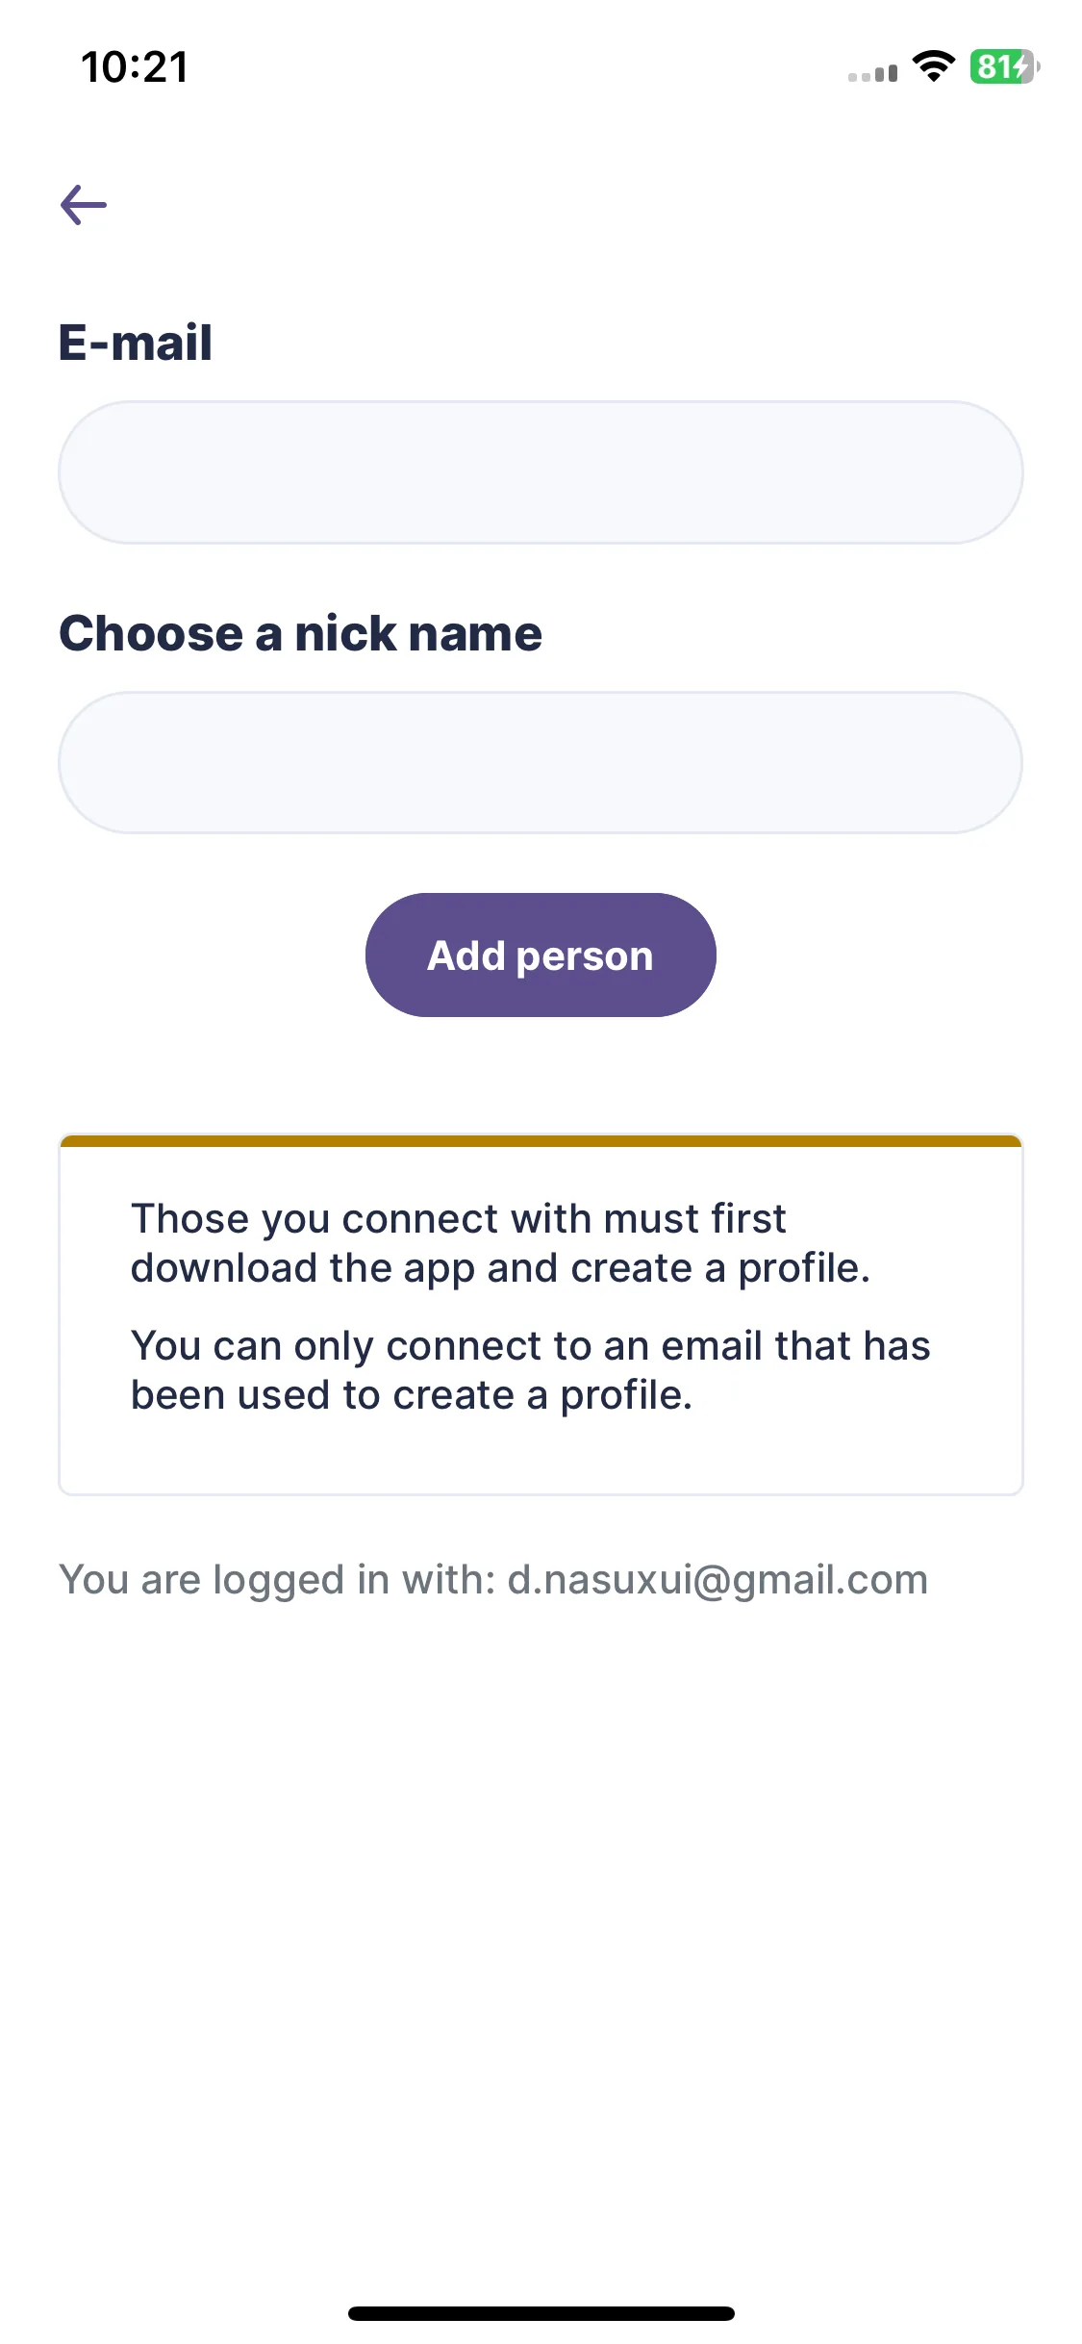The width and height of the screenshot is (1082, 2344).
Task: Tap the Wi-Fi status icon
Action: tap(933, 66)
